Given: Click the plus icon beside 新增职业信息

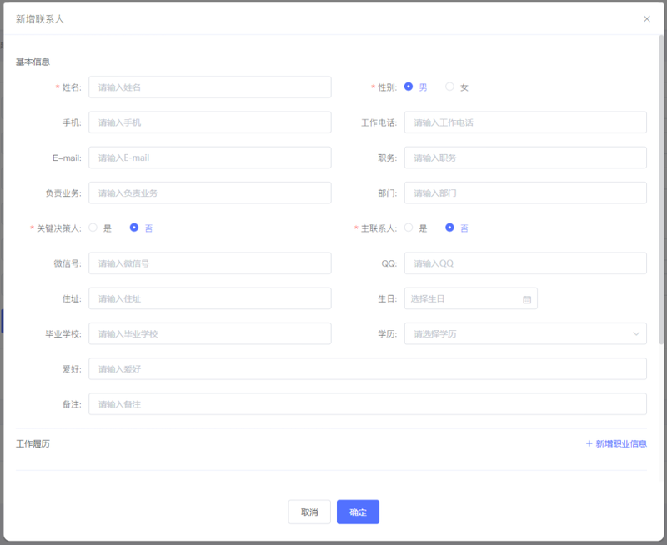Looking at the screenshot, I should coord(589,443).
